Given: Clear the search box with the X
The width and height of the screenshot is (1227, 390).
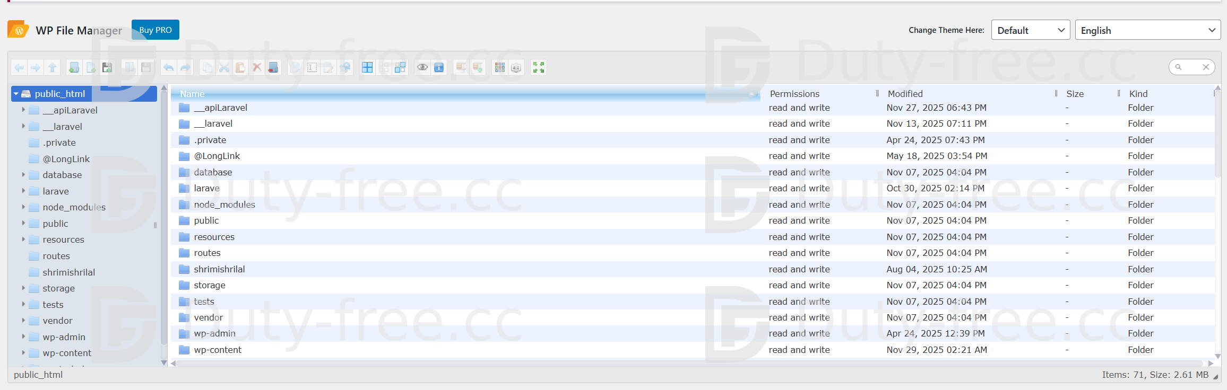Looking at the screenshot, I should 1206,67.
